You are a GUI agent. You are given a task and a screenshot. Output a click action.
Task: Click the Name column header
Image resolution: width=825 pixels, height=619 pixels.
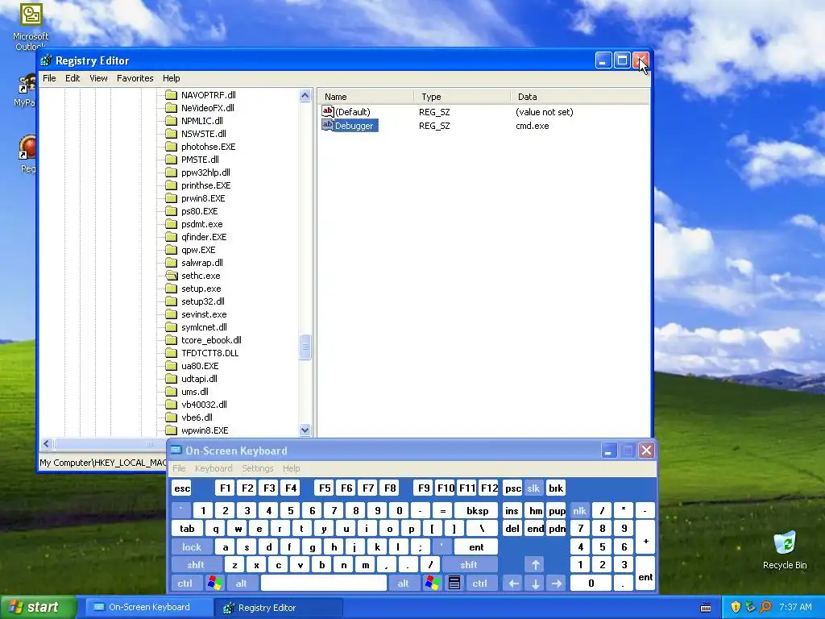(x=366, y=97)
